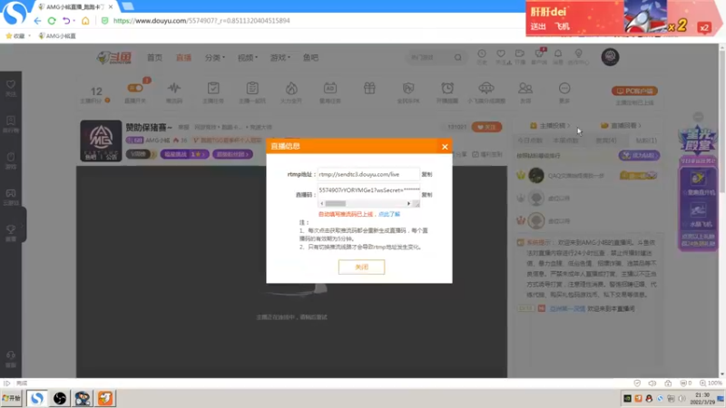Open the 主播一起玩 clipboard icon
726x408 pixels.
252,88
